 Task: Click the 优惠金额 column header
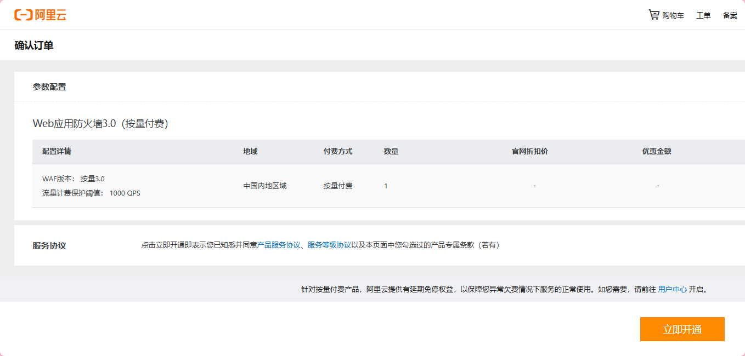(657, 151)
